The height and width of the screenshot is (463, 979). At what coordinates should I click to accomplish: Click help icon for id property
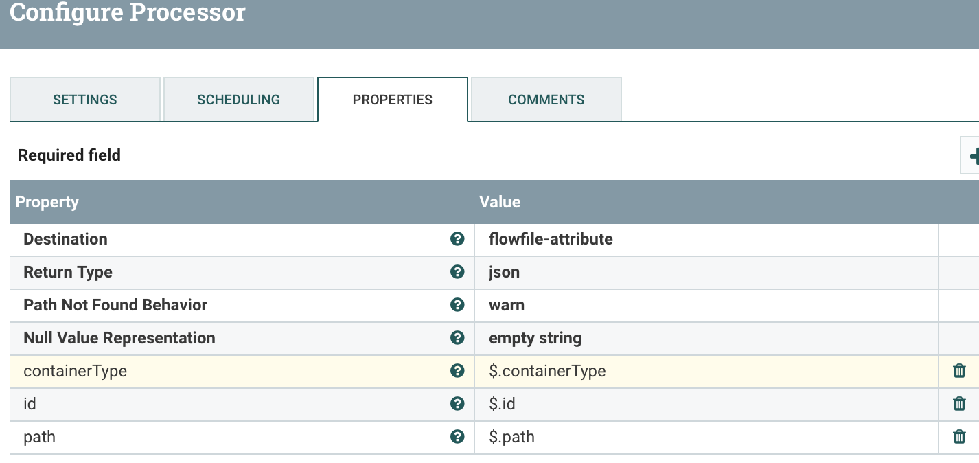click(x=457, y=404)
